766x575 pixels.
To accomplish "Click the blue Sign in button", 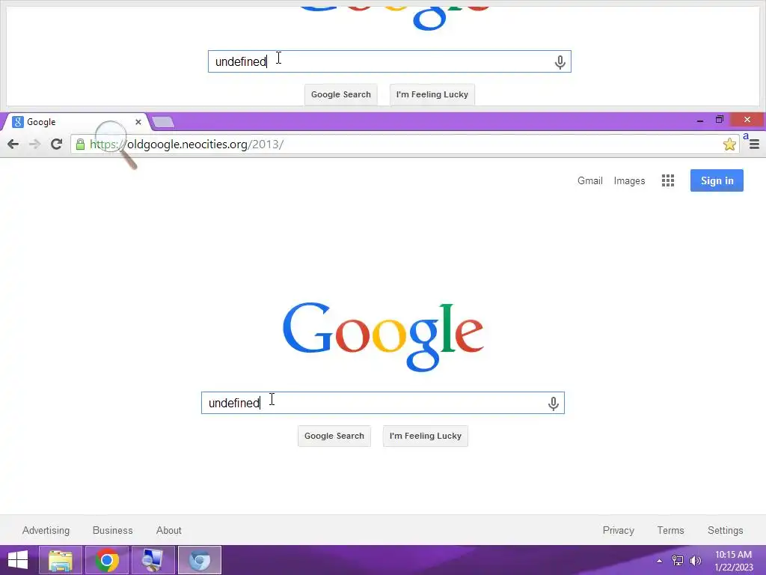I will tap(717, 180).
